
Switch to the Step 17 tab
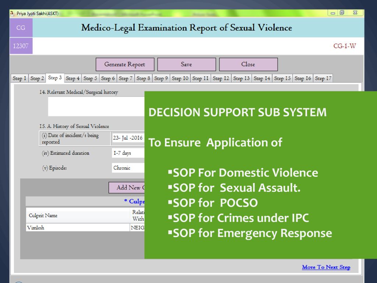(x=323, y=78)
